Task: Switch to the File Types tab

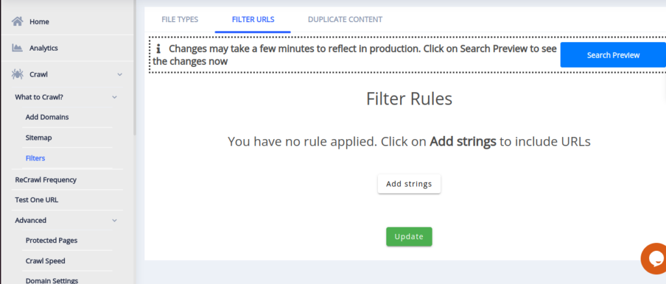Action: tap(180, 19)
